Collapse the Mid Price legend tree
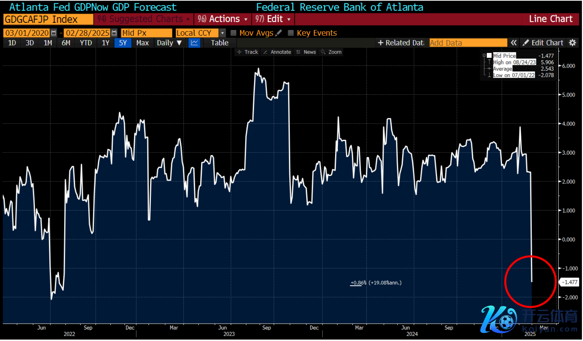 pos(484,56)
